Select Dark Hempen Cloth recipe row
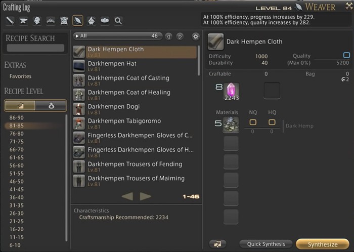 click(135, 52)
